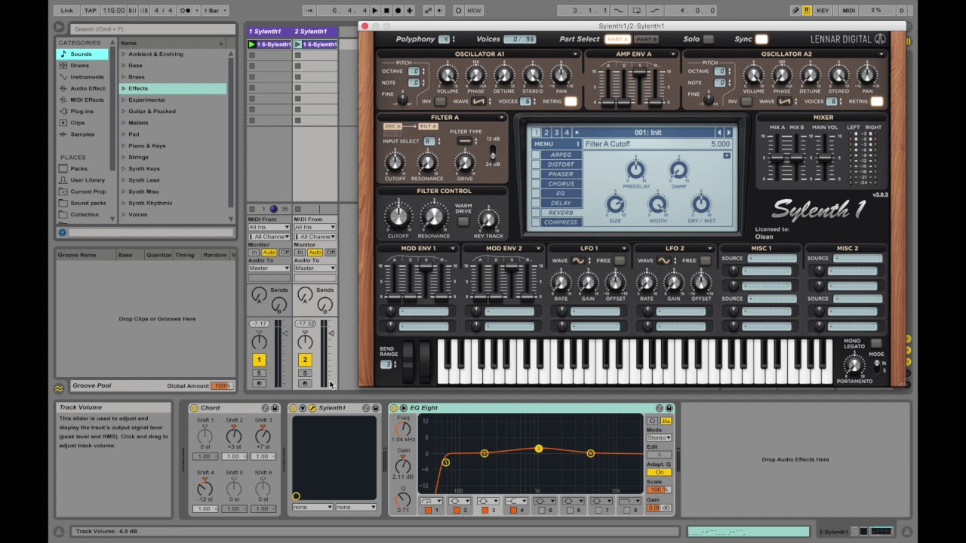Screen dimensions: 966x543
Task: Launch clip in track 1 Sylenth1 slot
Action: (252, 44)
